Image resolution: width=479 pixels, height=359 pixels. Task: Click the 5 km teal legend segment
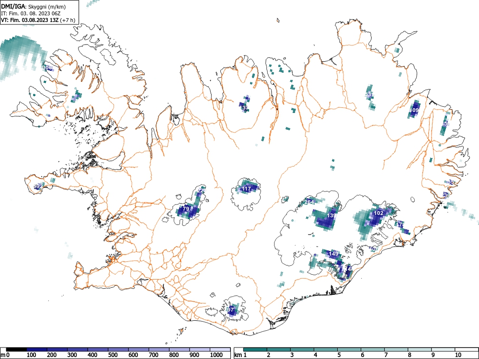pyautogui.click(x=349, y=349)
